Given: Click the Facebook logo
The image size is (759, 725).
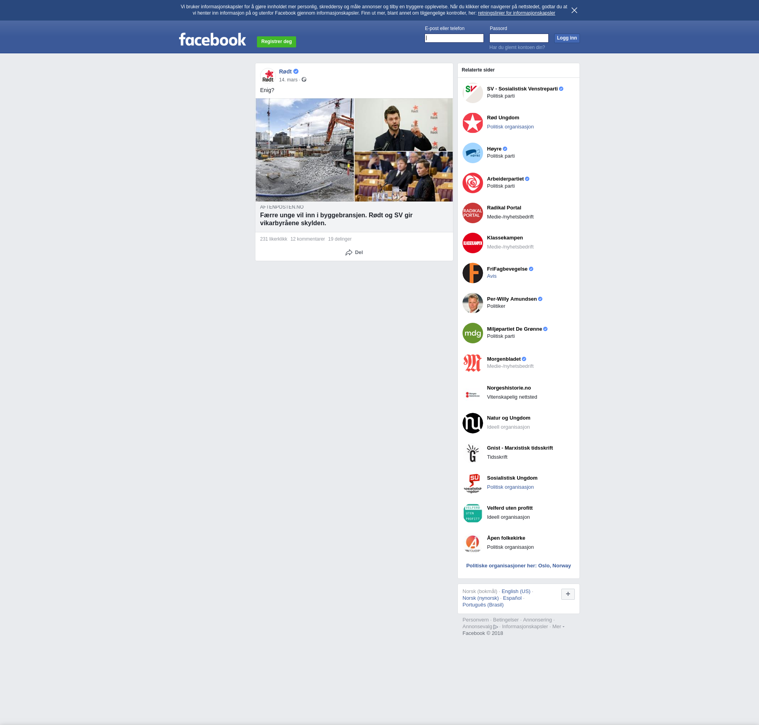Looking at the screenshot, I should tap(212, 40).
